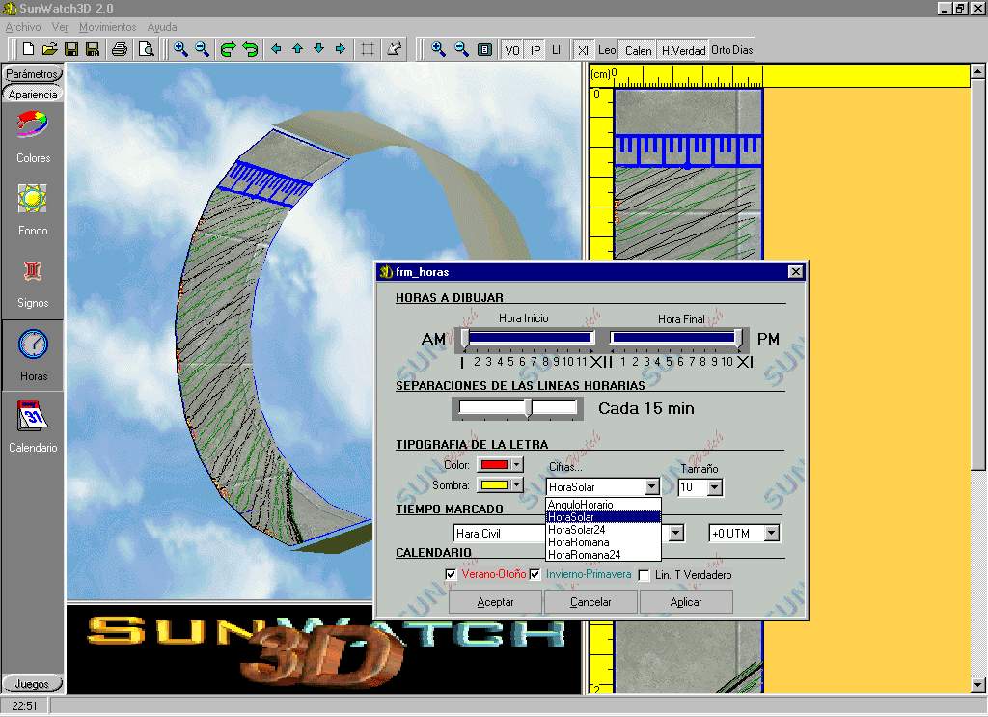The width and height of the screenshot is (988, 717).
Task: Open the Signos zodiac icon
Action: [33, 279]
